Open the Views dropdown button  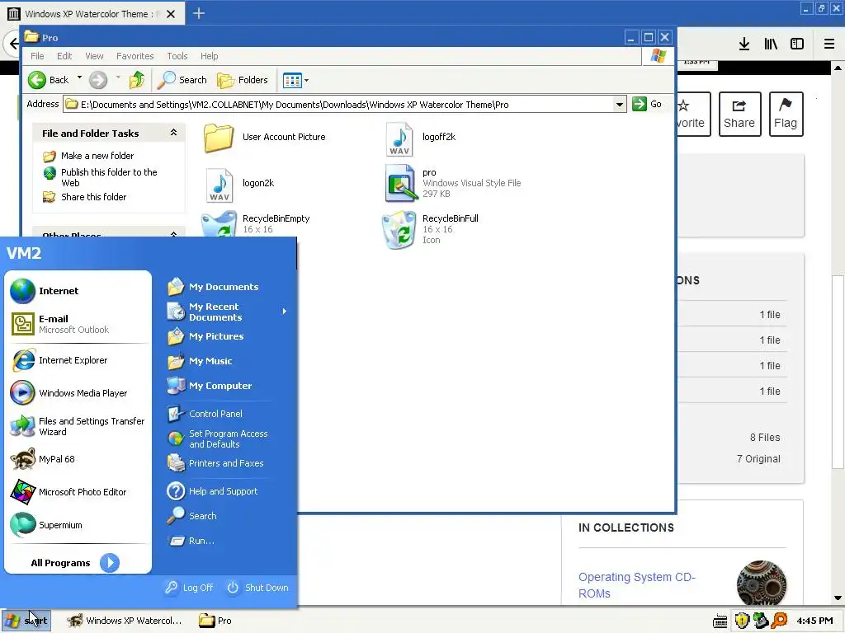click(296, 81)
